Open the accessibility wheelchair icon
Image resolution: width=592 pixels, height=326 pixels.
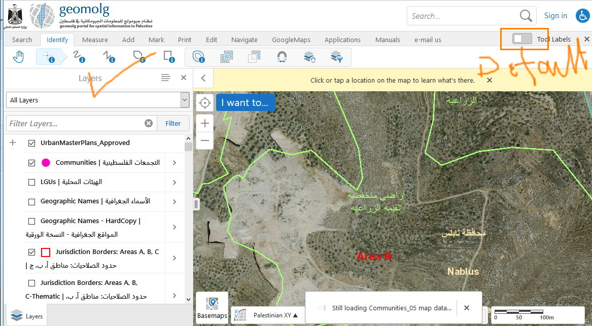coord(582,16)
